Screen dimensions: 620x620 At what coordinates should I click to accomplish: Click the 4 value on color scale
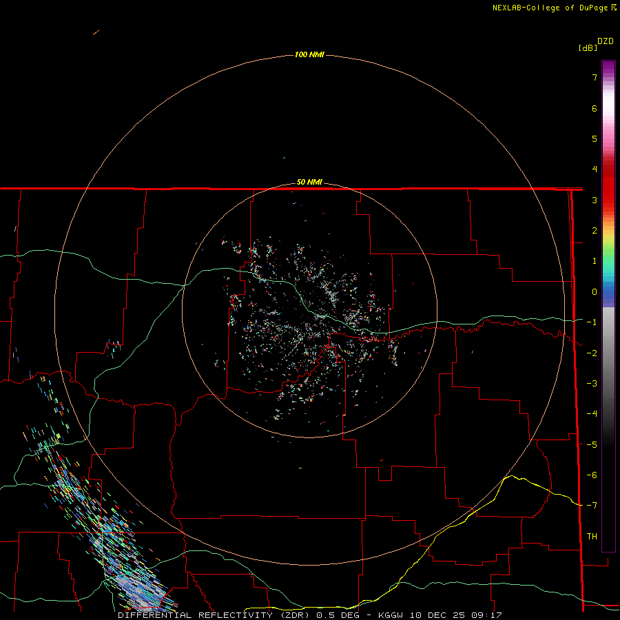595,169
